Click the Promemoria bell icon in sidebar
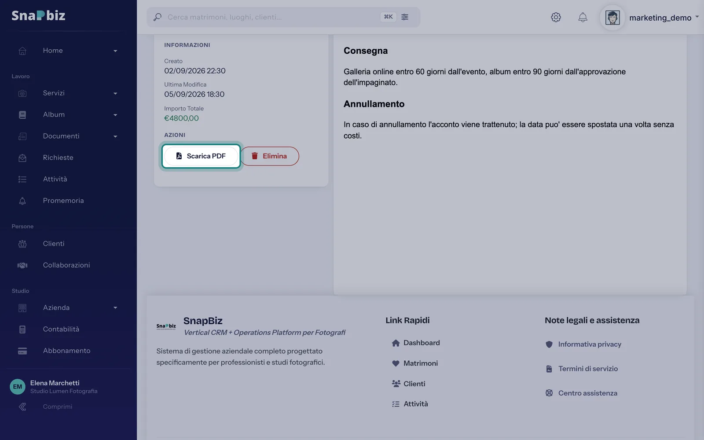This screenshot has width=704, height=440. point(22,201)
